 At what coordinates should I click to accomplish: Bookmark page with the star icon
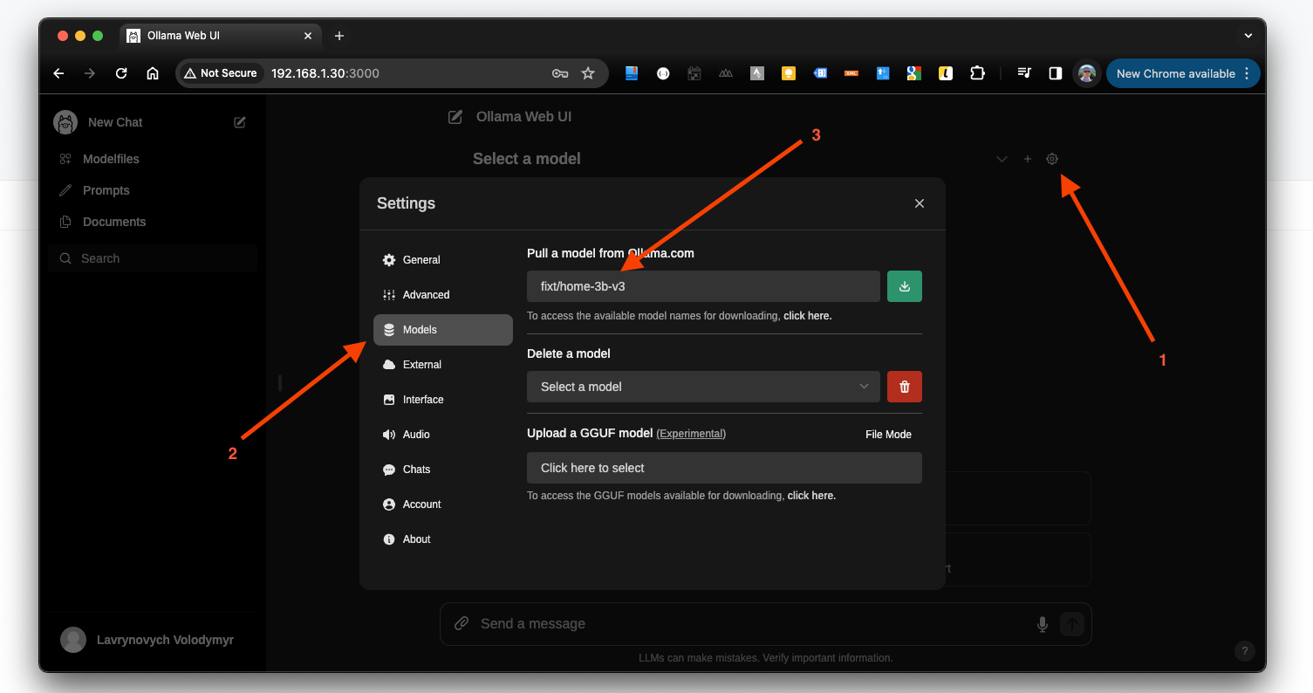tap(588, 73)
